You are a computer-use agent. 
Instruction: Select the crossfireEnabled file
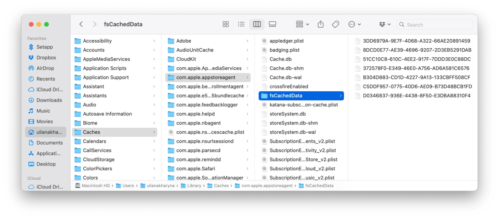click(301, 87)
